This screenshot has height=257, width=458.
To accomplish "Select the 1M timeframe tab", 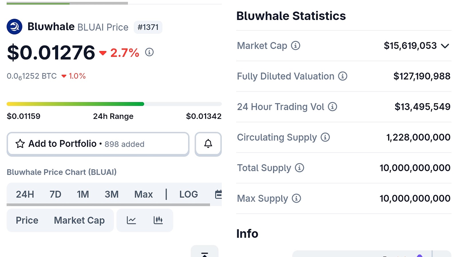I will (x=83, y=194).
